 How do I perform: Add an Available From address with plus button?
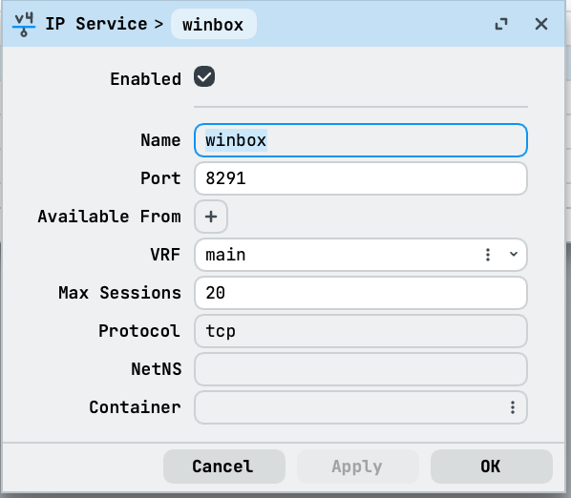click(211, 217)
